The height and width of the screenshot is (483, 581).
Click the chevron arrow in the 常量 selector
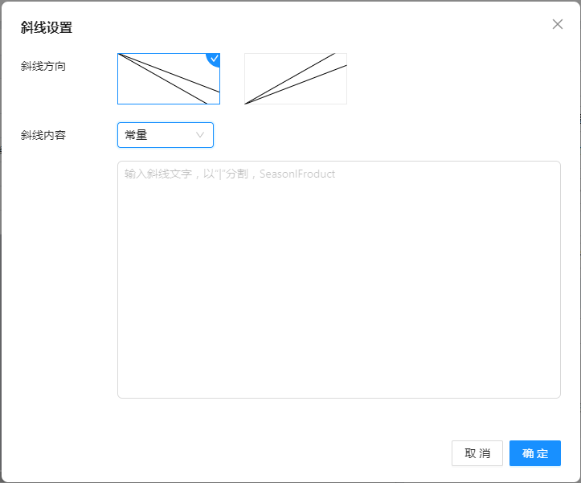click(x=200, y=135)
